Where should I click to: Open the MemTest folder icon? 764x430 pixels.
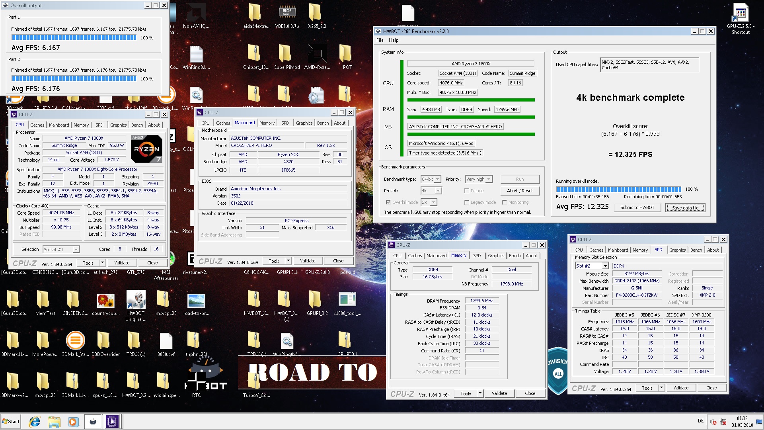click(45, 303)
